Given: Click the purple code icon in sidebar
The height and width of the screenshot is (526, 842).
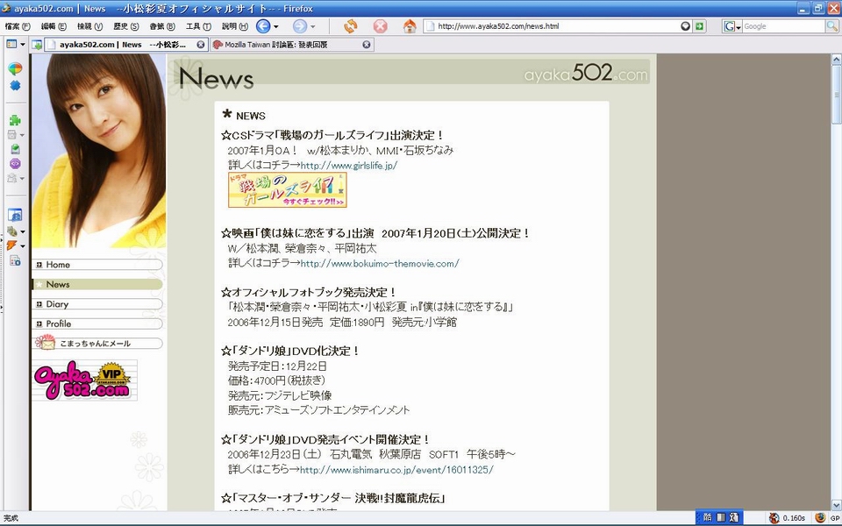Looking at the screenshot, I should coord(15,163).
